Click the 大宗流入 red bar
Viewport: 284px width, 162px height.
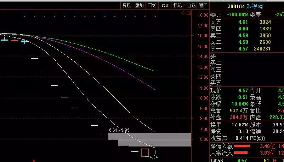[241, 153]
